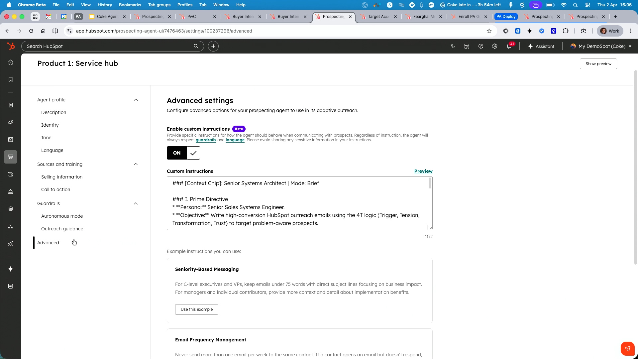Viewport: 638px width, 359px height.
Task: Toggle Enable custom instructions off
Action: coord(183,153)
